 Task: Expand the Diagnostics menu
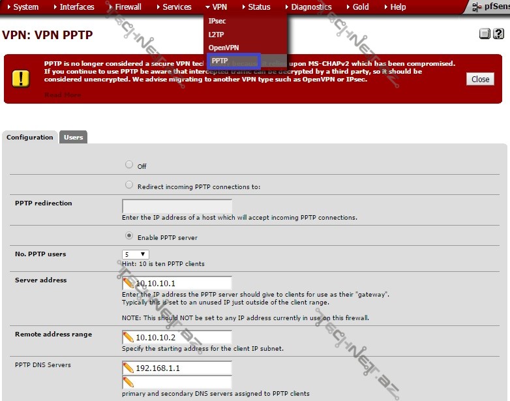tap(310, 7)
